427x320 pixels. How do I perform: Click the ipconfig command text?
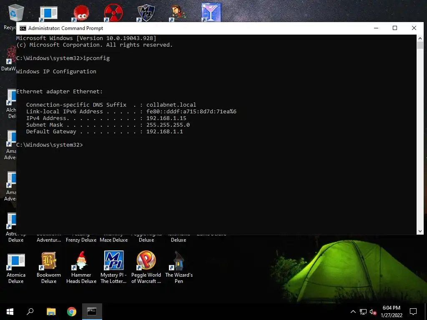click(96, 58)
